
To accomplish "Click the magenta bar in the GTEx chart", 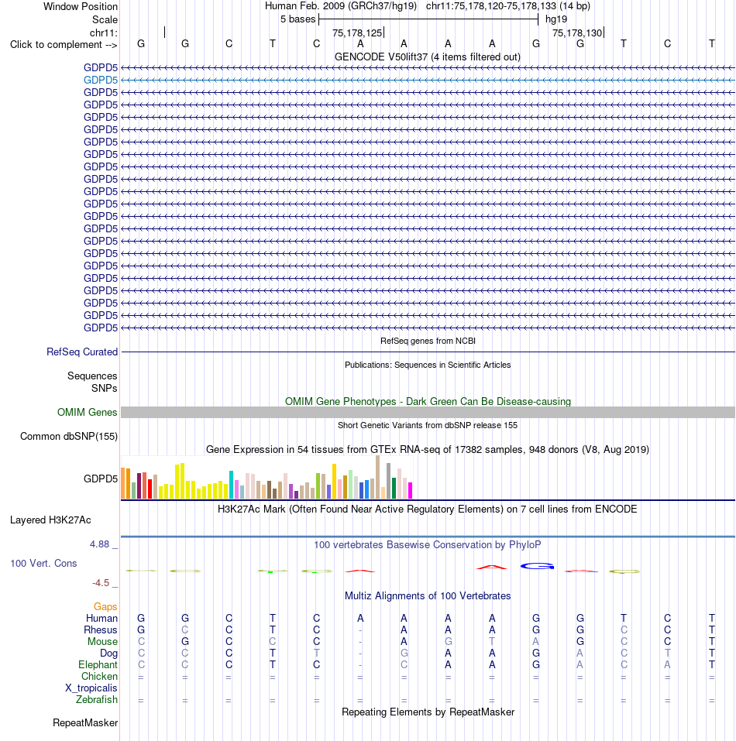I will [x=411, y=491].
